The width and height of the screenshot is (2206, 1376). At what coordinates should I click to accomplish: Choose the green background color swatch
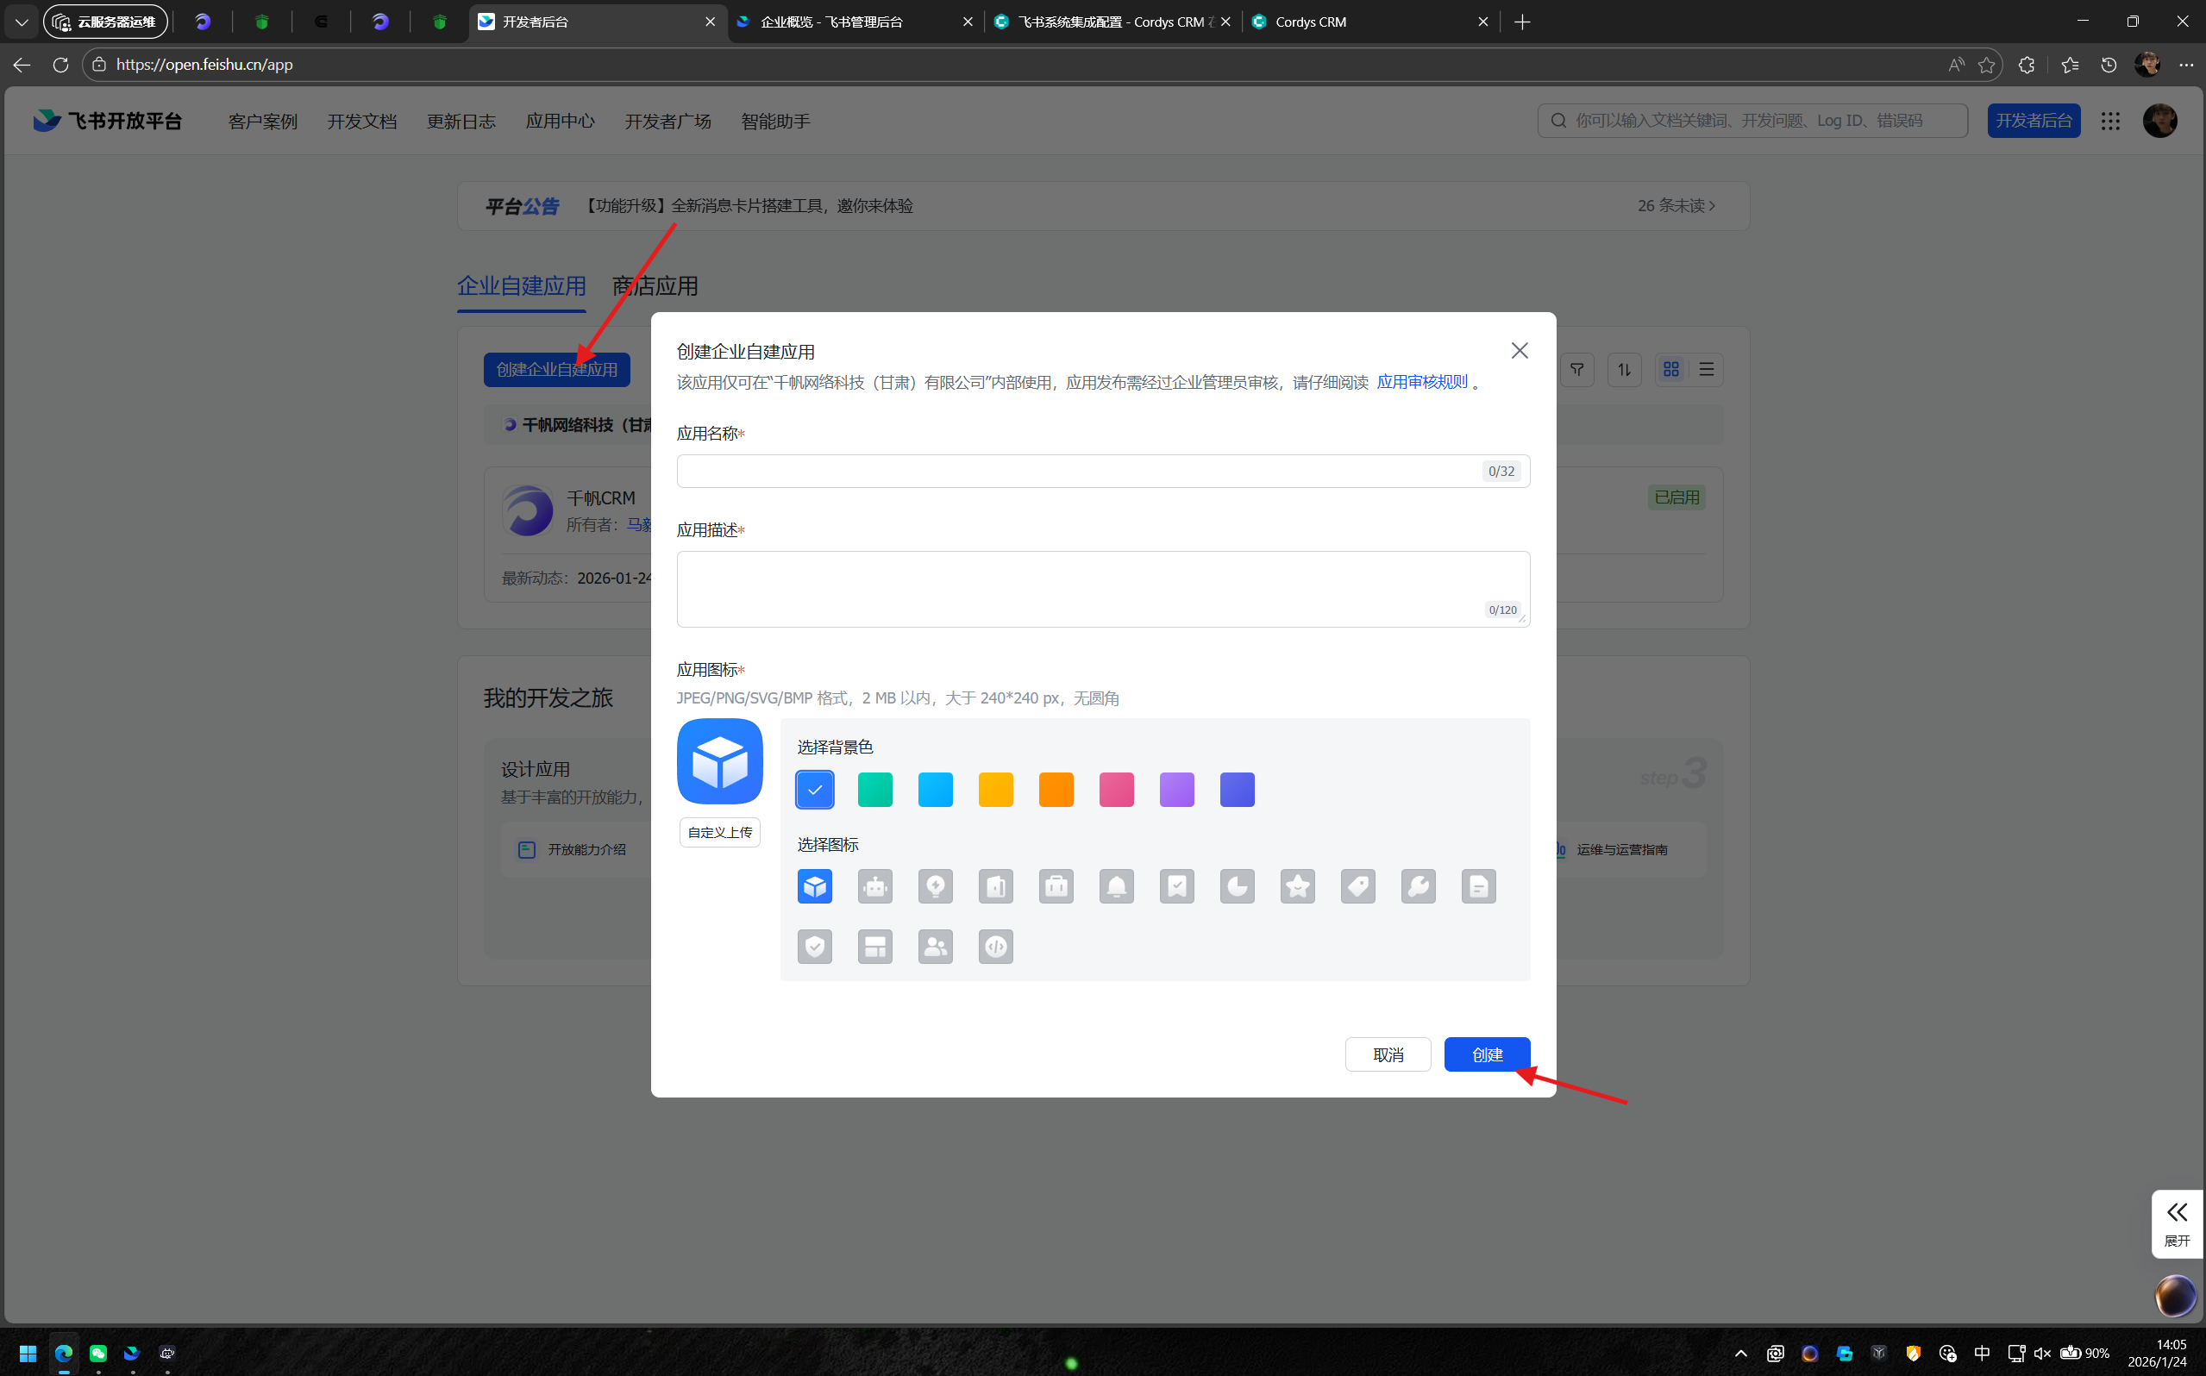(x=874, y=789)
